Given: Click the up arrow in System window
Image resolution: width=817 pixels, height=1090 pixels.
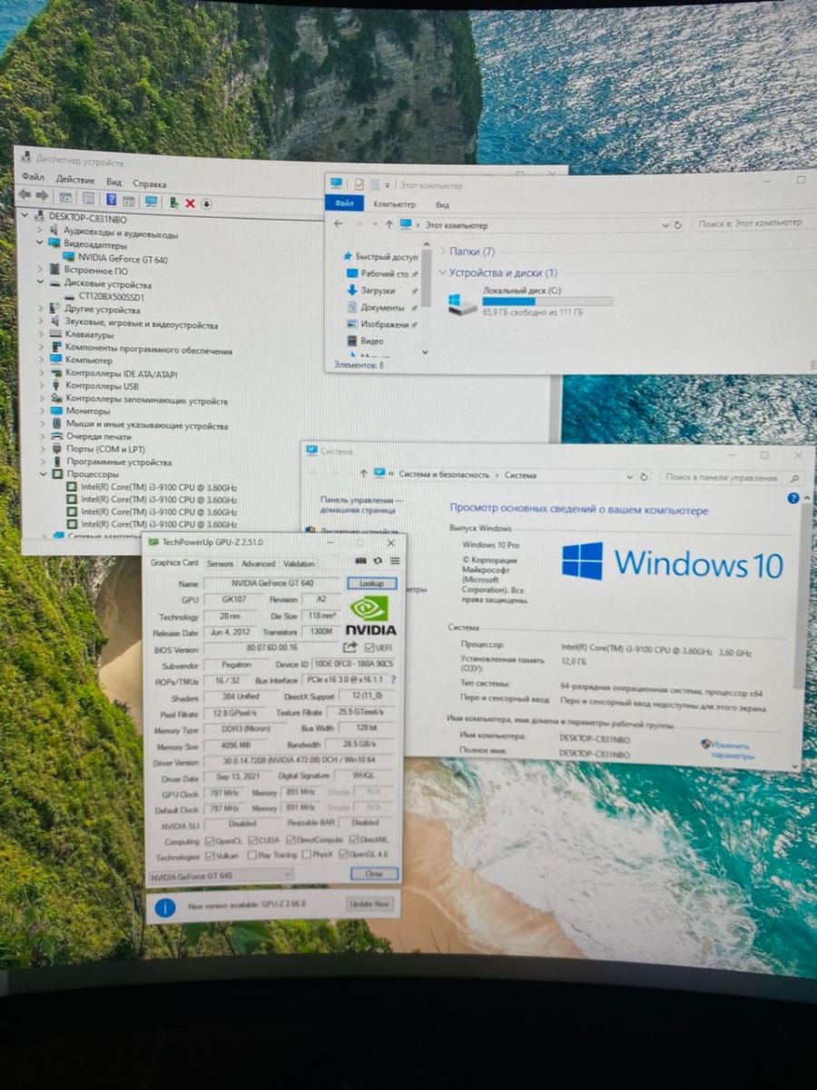Looking at the screenshot, I should tap(362, 473).
